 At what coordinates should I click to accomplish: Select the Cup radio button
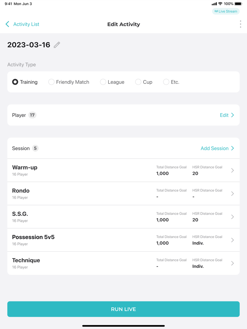(x=138, y=82)
